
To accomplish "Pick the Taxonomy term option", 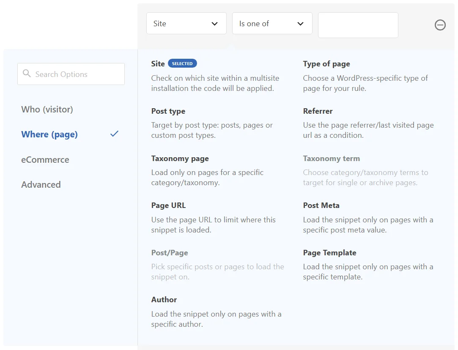I will coord(332,159).
